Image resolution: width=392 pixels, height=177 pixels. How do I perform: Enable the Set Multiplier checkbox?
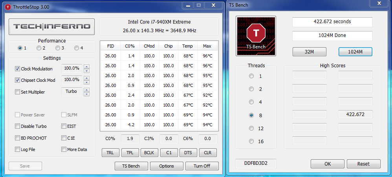point(18,92)
